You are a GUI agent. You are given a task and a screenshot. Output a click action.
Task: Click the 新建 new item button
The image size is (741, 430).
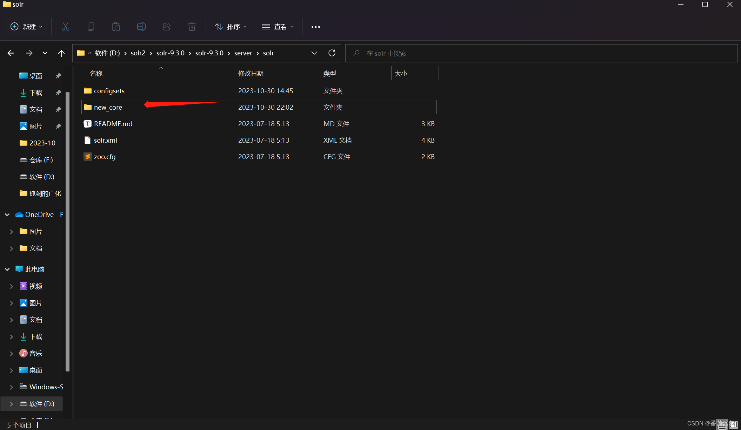[27, 27]
